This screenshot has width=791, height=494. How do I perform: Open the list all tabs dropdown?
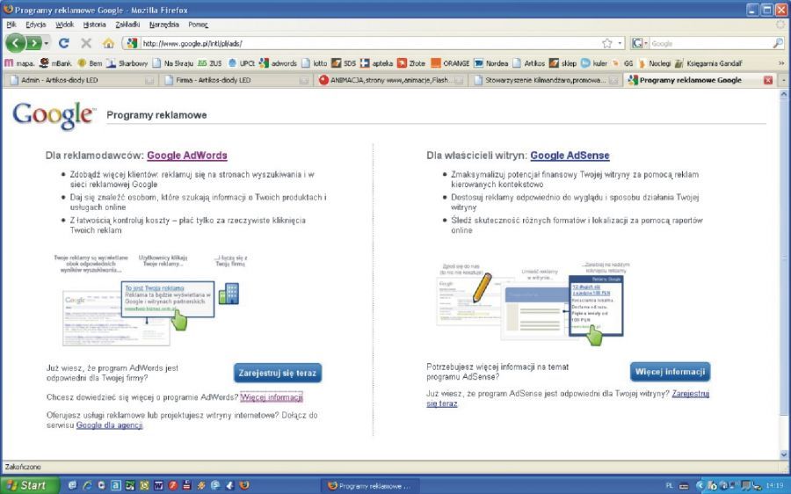pyautogui.click(x=783, y=80)
